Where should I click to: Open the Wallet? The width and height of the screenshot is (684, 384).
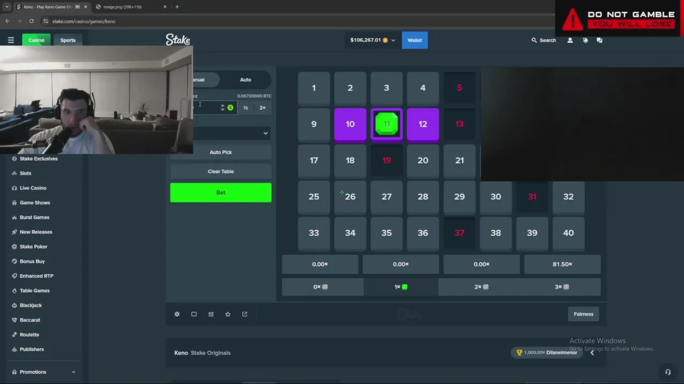[415, 40]
